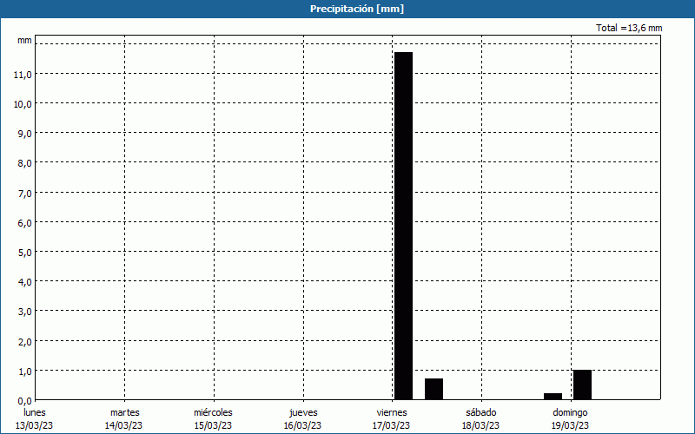Click the second, shorter viernes bar
This screenshot has height=434, width=695.
434,389
